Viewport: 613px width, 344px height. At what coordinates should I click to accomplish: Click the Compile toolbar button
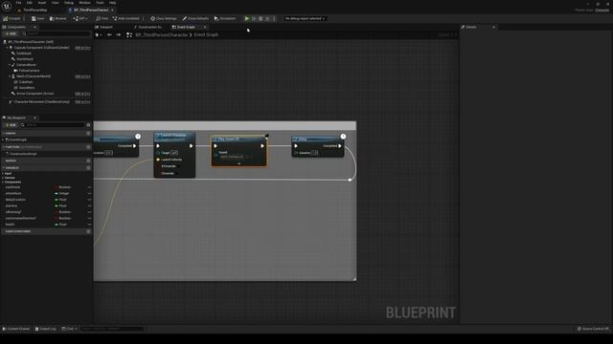[x=11, y=18]
